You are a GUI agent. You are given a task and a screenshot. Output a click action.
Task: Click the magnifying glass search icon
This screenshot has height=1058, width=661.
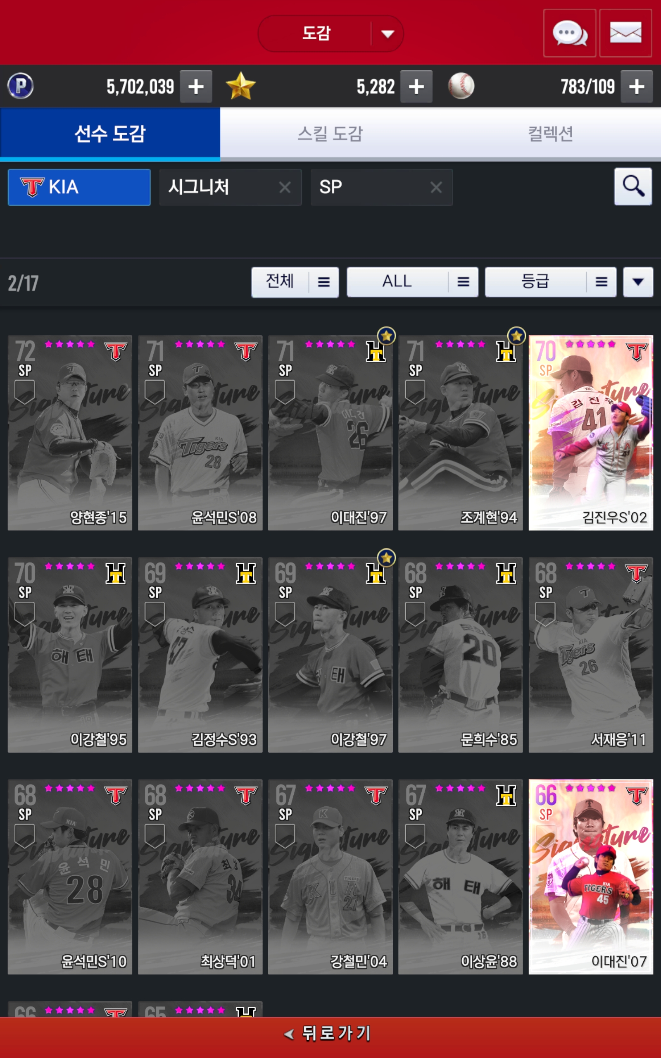(x=633, y=187)
